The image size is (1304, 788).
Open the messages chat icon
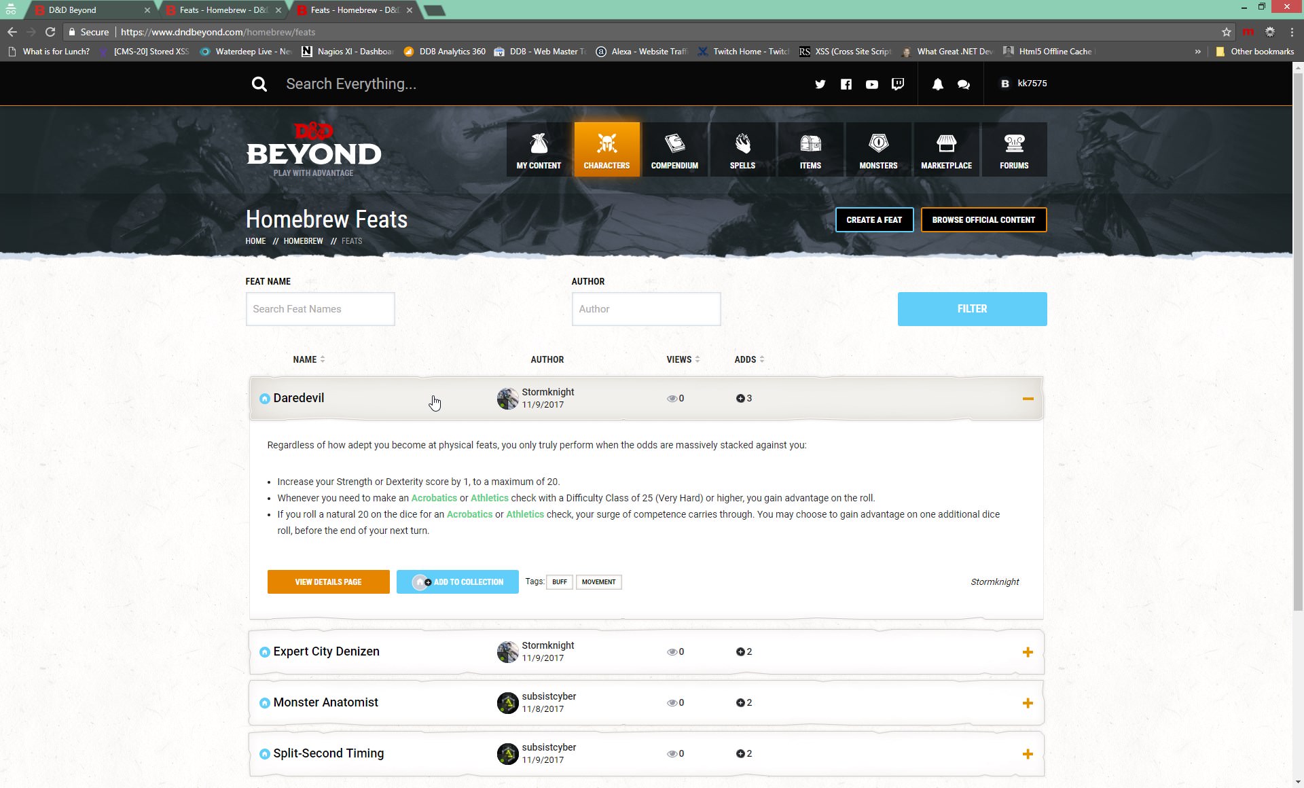963,84
